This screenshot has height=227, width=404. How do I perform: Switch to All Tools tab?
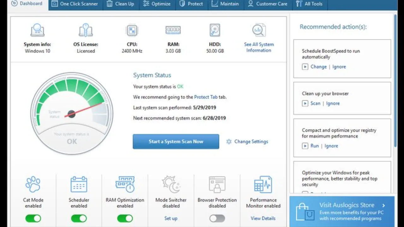tap(309, 4)
